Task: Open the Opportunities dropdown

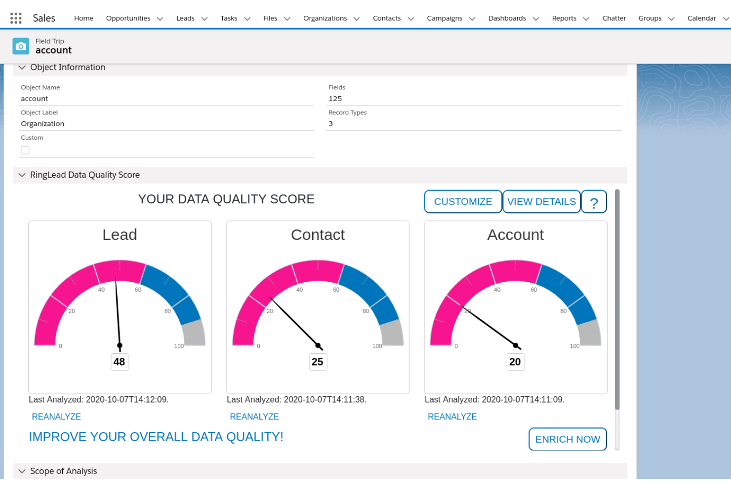Action: tap(160, 18)
